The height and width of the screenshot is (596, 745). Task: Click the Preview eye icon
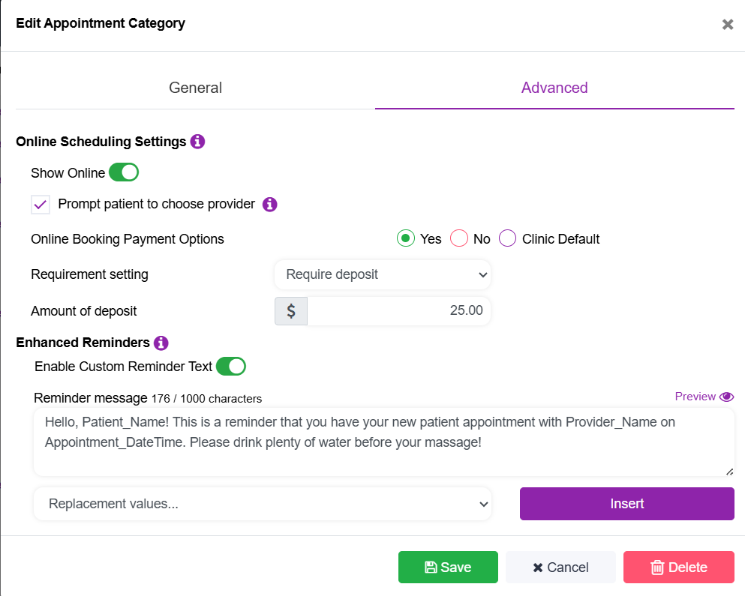[726, 397]
